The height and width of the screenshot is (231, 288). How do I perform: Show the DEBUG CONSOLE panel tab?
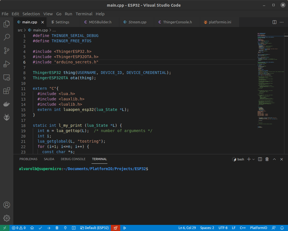coord(73,159)
